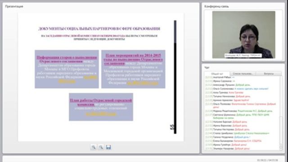Open the 'Список пользова...' tab
This screenshot has width=288, height=162.
tap(243, 74)
